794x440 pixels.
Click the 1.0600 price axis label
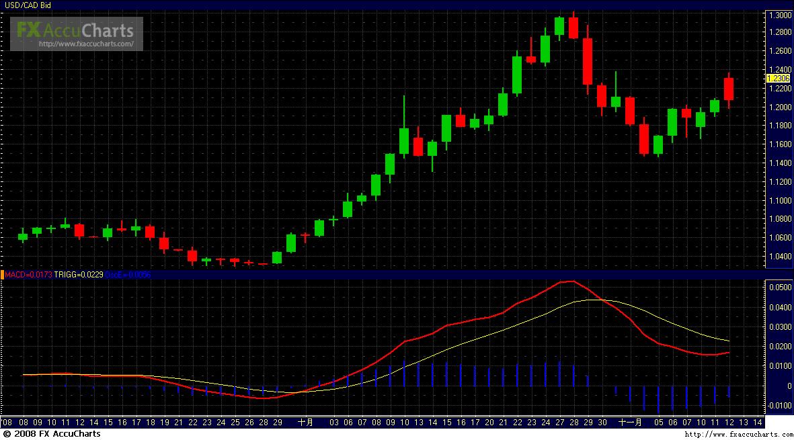click(780, 238)
